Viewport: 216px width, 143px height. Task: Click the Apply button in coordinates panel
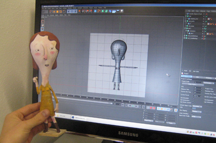(x=171, y=123)
